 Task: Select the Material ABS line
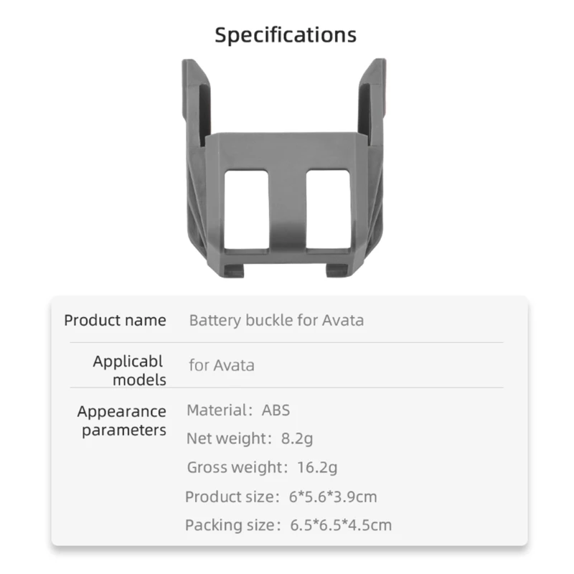(238, 411)
